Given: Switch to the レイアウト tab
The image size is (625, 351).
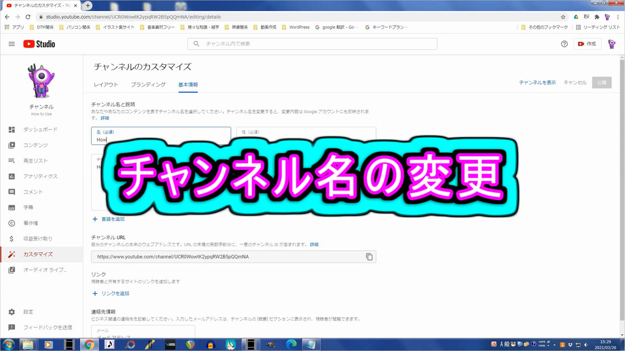Looking at the screenshot, I should click(x=105, y=84).
